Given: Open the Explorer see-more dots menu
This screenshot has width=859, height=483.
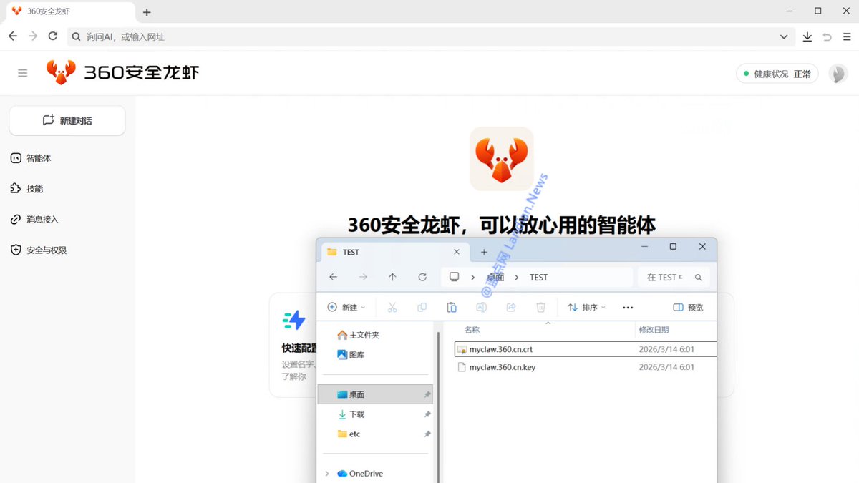Looking at the screenshot, I should coord(628,307).
